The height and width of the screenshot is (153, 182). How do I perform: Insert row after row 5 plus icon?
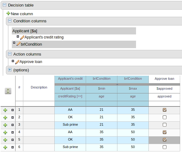click(x=5, y=140)
